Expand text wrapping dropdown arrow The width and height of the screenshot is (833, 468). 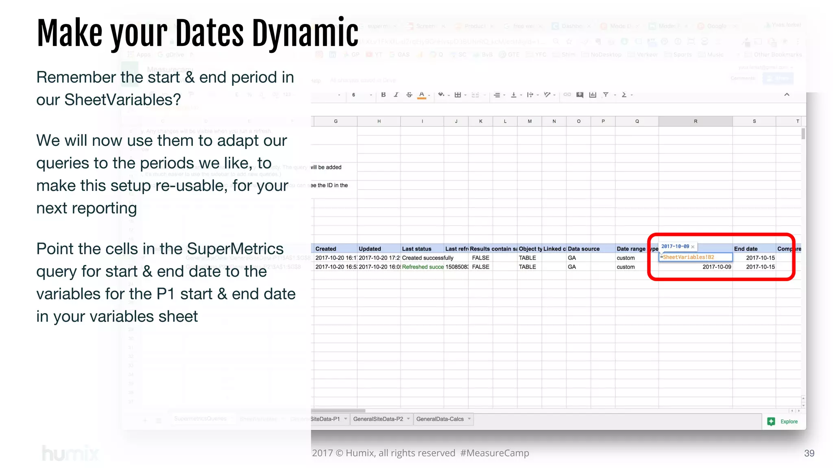[538, 95]
